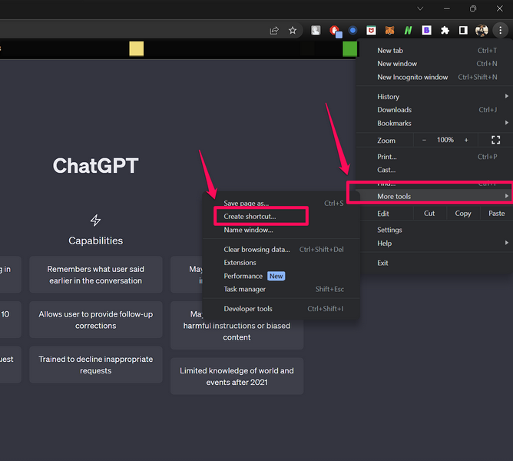This screenshot has width=513, height=461.
Task: Click the three-dot Chrome menu button
Action: 500,31
